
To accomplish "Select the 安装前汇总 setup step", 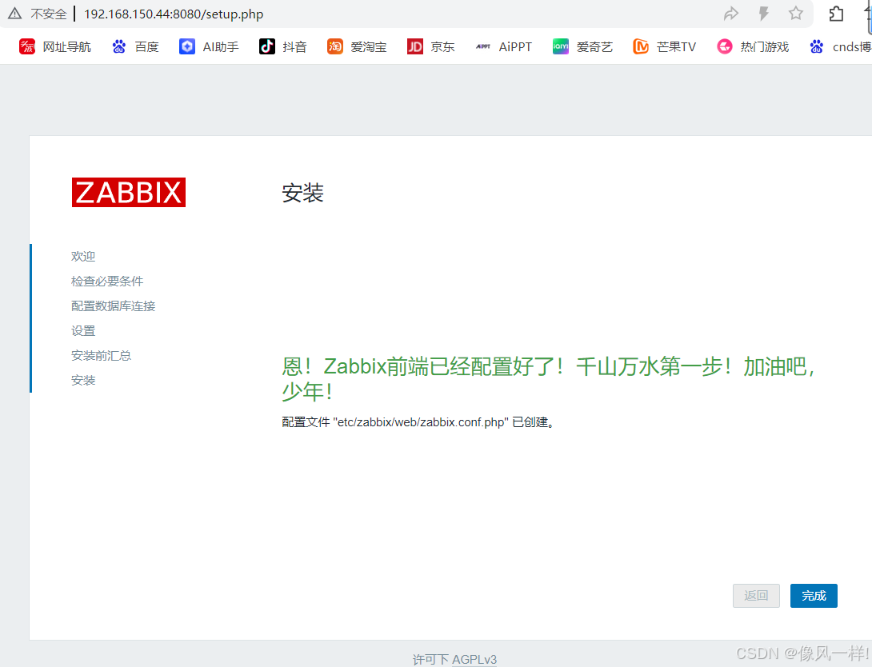I will 102,356.
